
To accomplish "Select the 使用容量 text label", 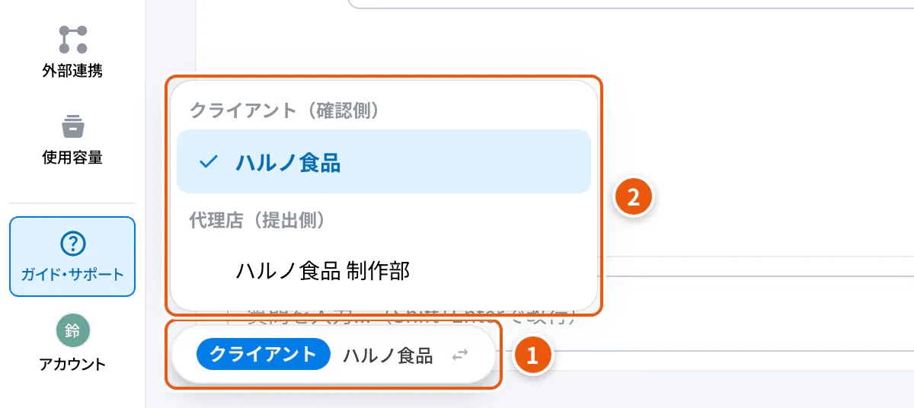I will click(x=72, y=158).
